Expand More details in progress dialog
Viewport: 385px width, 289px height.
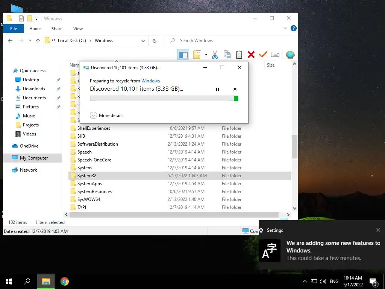(106, 116)
